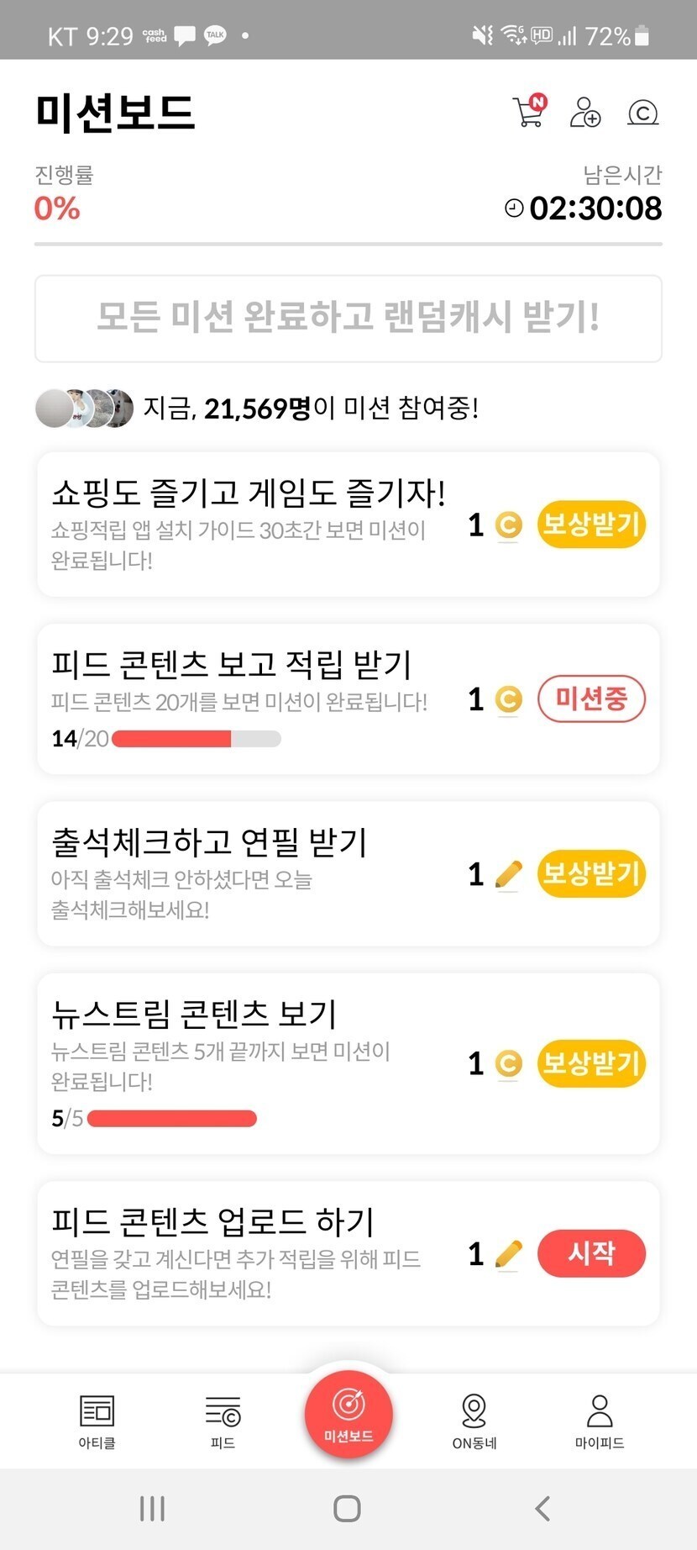697x1550 pixels.
Task: Tap the add friend icon
Action: click(x=584, y=112)
